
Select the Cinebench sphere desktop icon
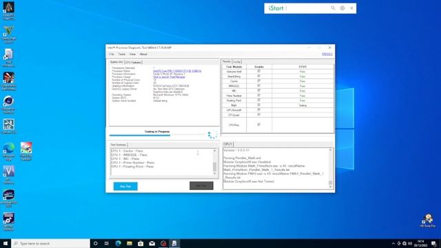coord(8,105)
